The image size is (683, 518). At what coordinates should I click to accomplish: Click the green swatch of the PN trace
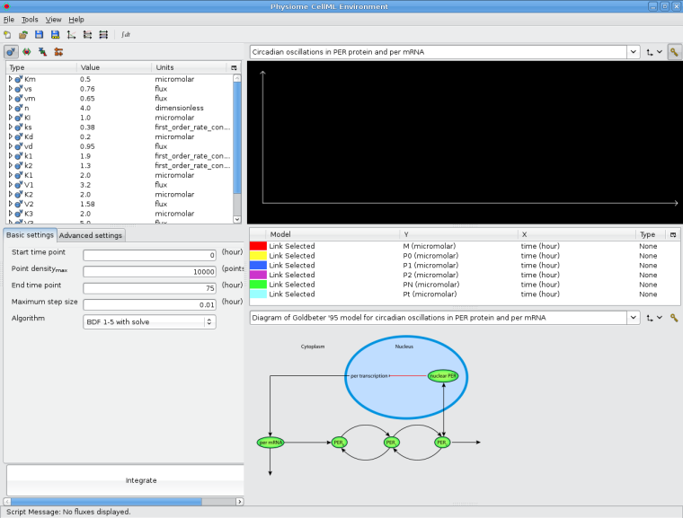click(x=258, y=285)
